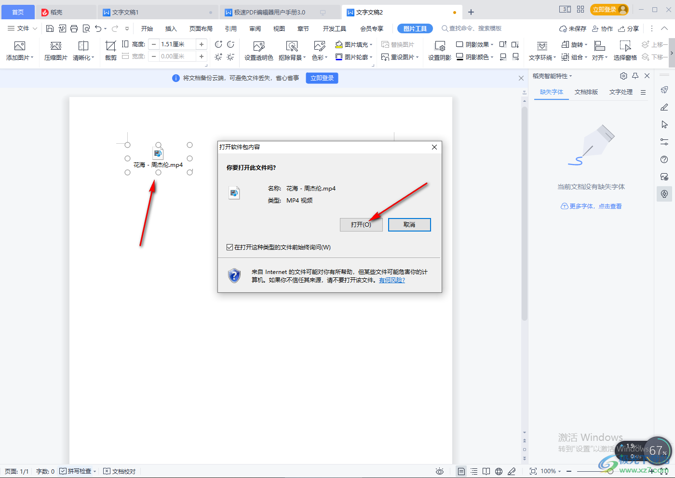
Task: Click the rocket icon in right sidebar
Action: click(x=664, y=90)
